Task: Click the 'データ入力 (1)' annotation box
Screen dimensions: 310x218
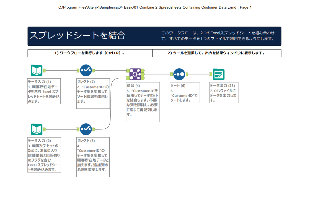Action: coord(44,91)
